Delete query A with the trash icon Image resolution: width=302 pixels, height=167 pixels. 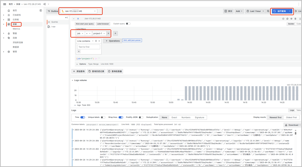(x=295, y=19)
